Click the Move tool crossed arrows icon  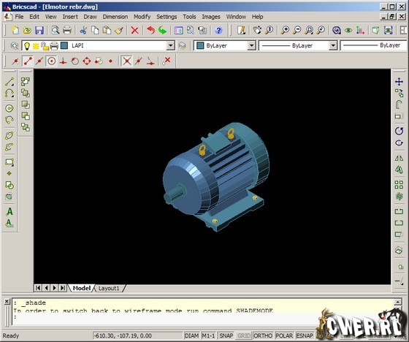399,82
